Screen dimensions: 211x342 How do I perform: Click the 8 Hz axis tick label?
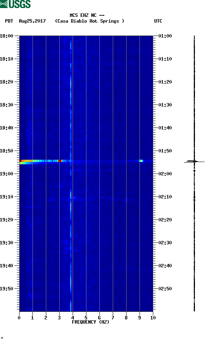(x=126, y=318)
